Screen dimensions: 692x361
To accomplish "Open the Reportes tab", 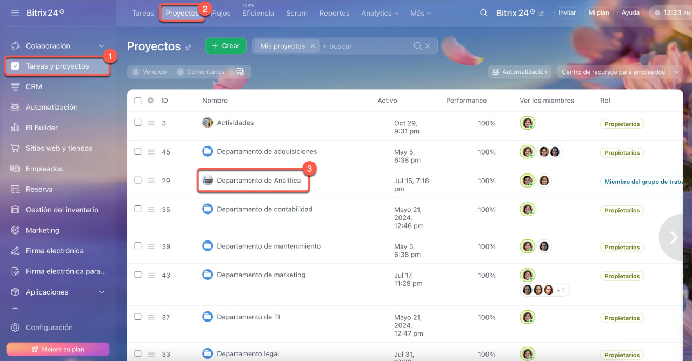I will click(334, 13).
